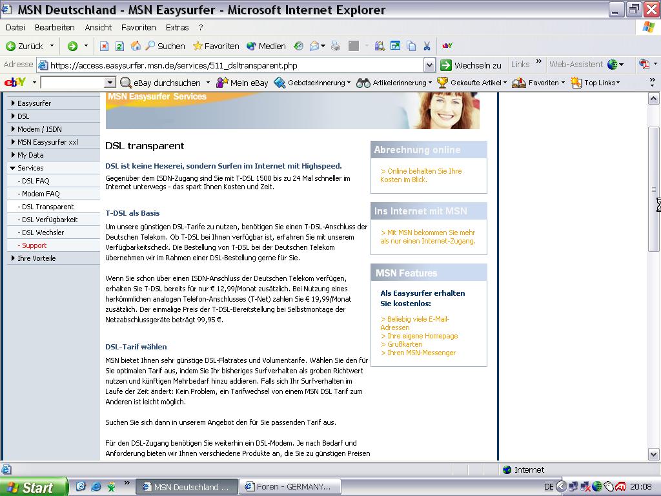The width and height of the screenshot is (661, 496).
Task: Click the Stop page loading icon
Action: click(x=104, y=46)
